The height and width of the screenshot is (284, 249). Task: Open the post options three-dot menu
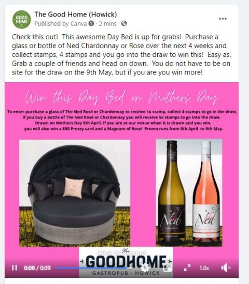(223, 19)
